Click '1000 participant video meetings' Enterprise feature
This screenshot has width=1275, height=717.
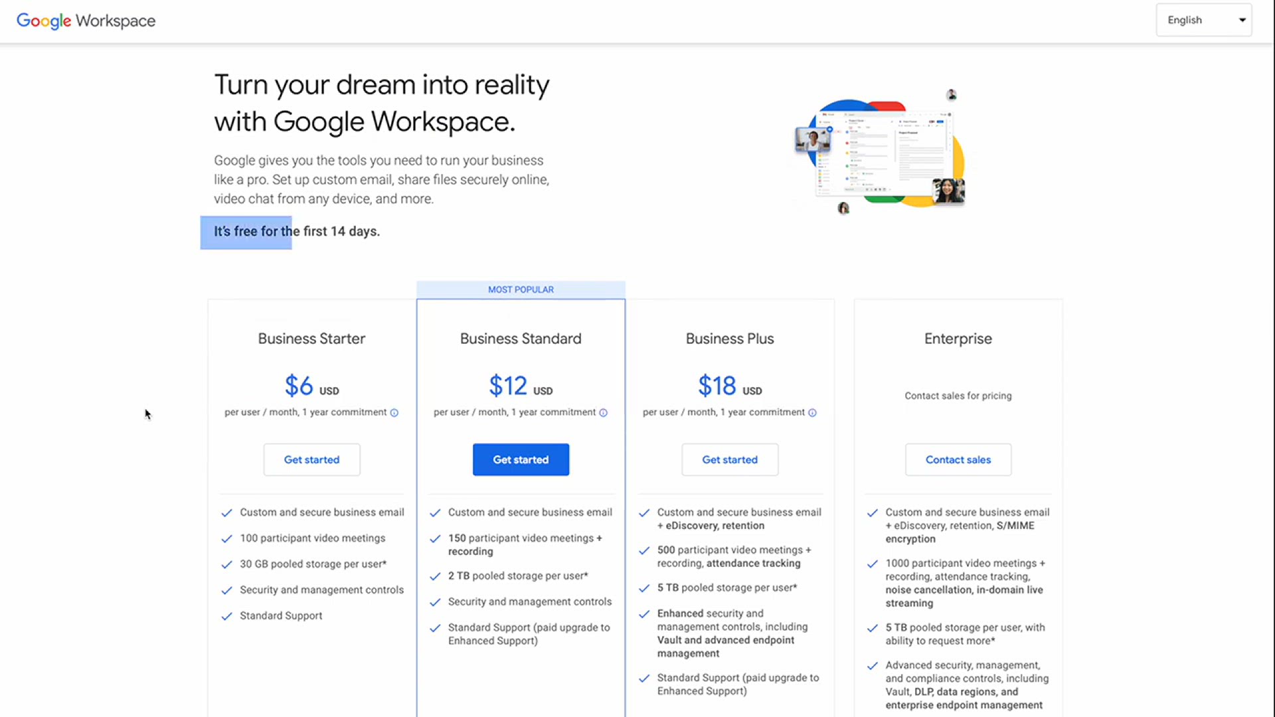point(965,584)
